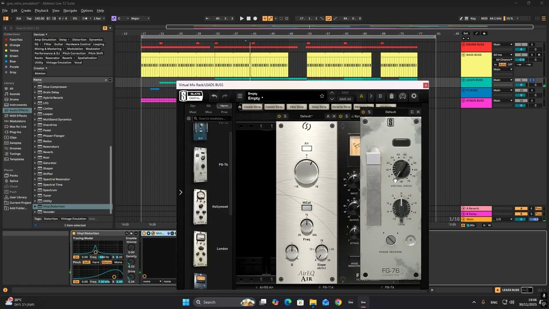Screen dimensions: 549x309
Task: Toggle power on the FG-76 floating module
Action: pyautogui.click(x=363, y=112)
